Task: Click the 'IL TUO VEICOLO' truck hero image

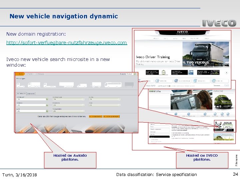Action: [206, 54]
